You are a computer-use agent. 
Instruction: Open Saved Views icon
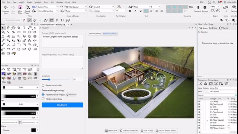tap(28, 7)
